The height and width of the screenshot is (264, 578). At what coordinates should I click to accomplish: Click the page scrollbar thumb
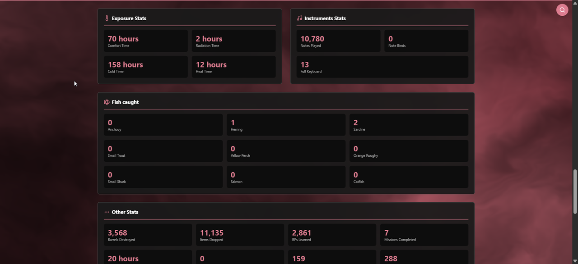click(x=575, y=191)
